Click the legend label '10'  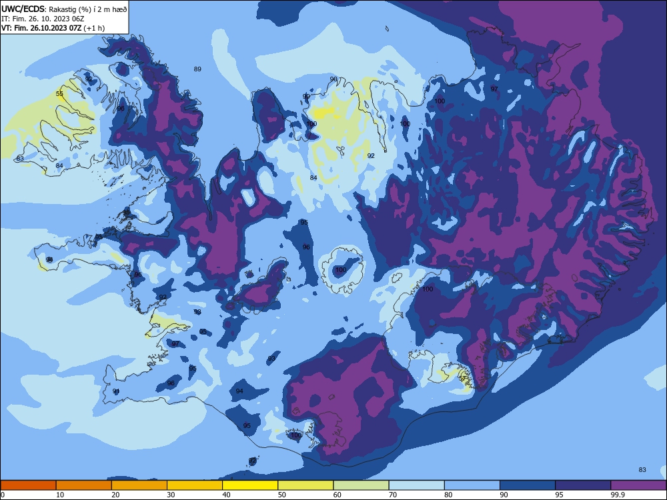(60, 495)
